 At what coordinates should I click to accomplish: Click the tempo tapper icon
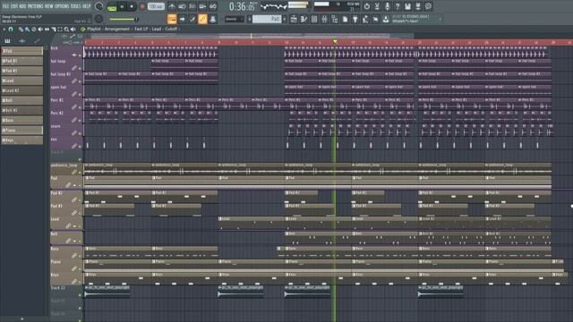(x=365, y=19)
